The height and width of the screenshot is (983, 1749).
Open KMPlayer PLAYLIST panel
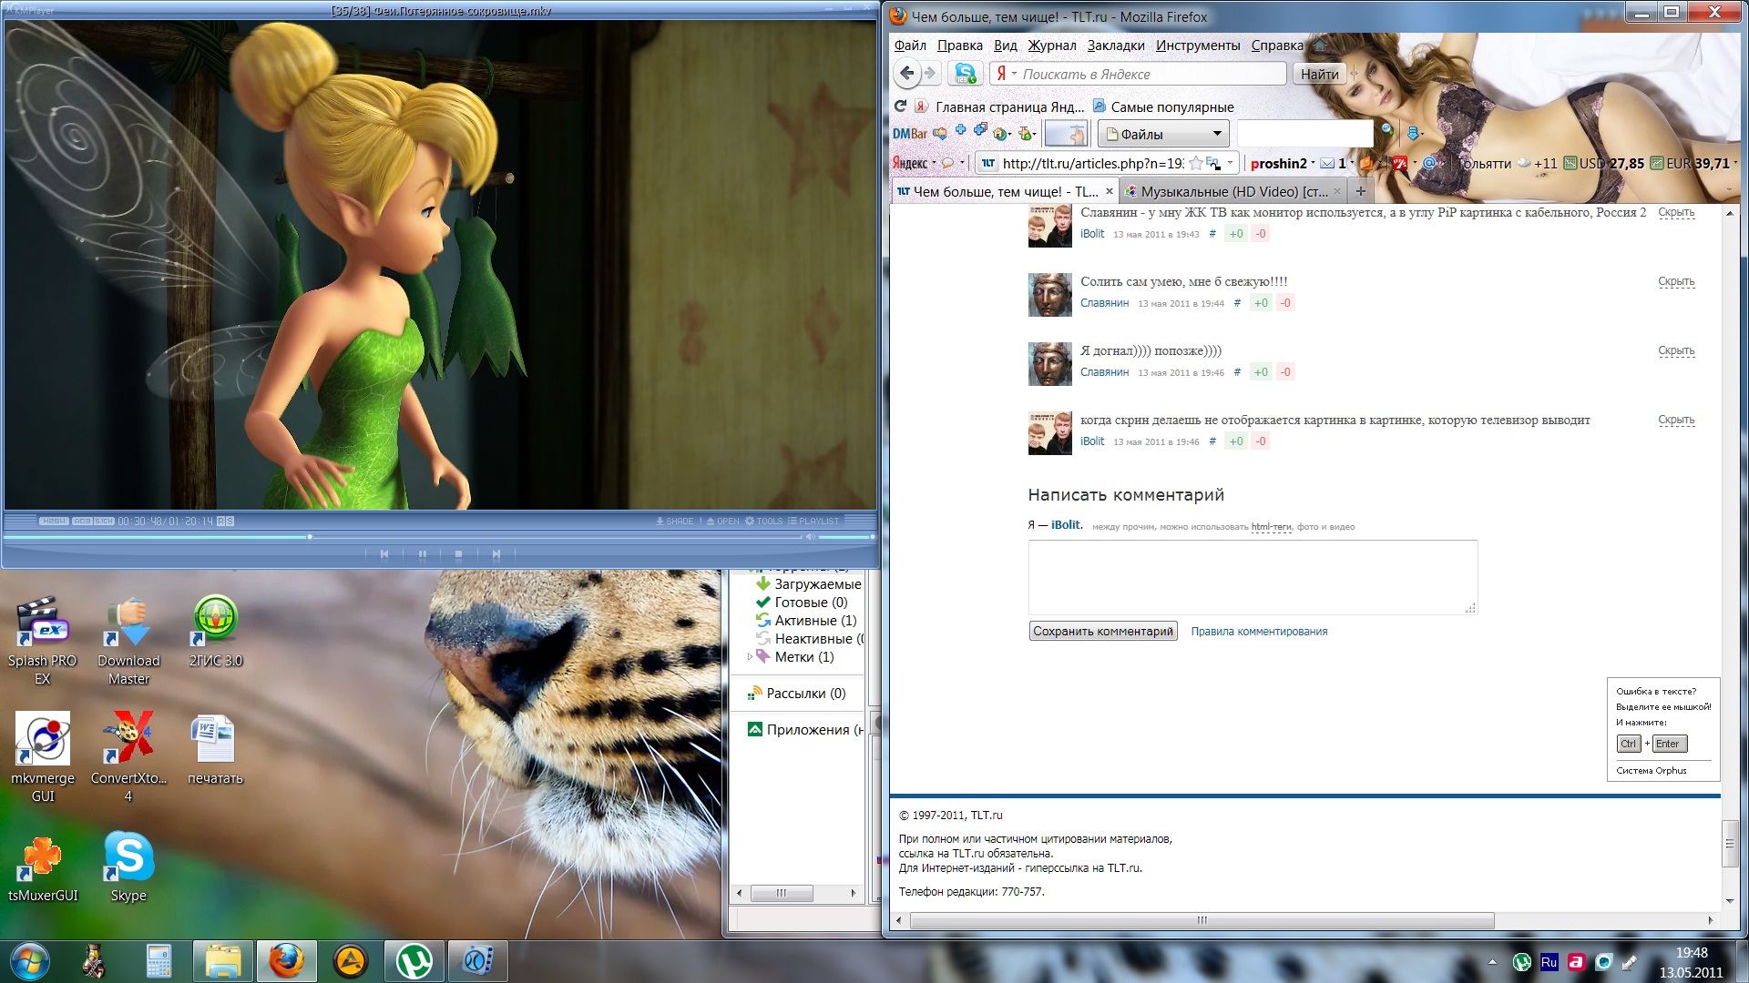[x=813, y=522]
